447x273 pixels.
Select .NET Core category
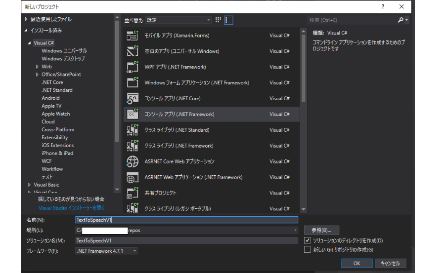52,82
